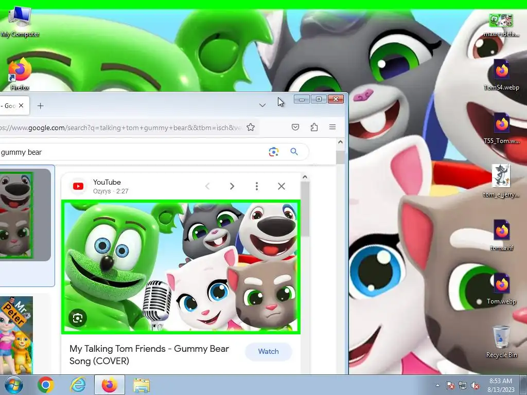Select the Mr Peter result thumbnail
Screen dimensions: 527x395
[x=16, y=334]
